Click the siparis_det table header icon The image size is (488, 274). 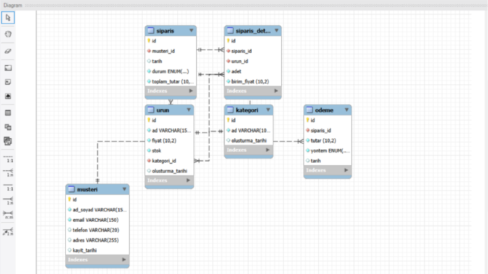click(x=230, y=31)
